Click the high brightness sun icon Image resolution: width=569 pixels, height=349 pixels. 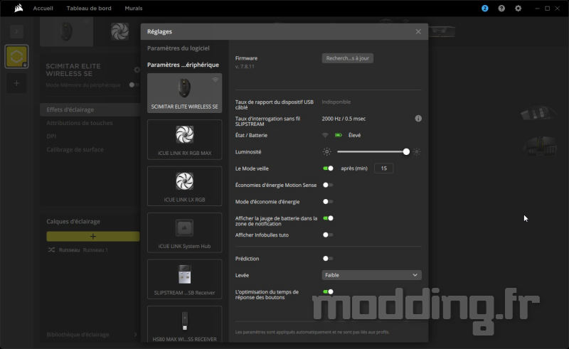(417, 151)
